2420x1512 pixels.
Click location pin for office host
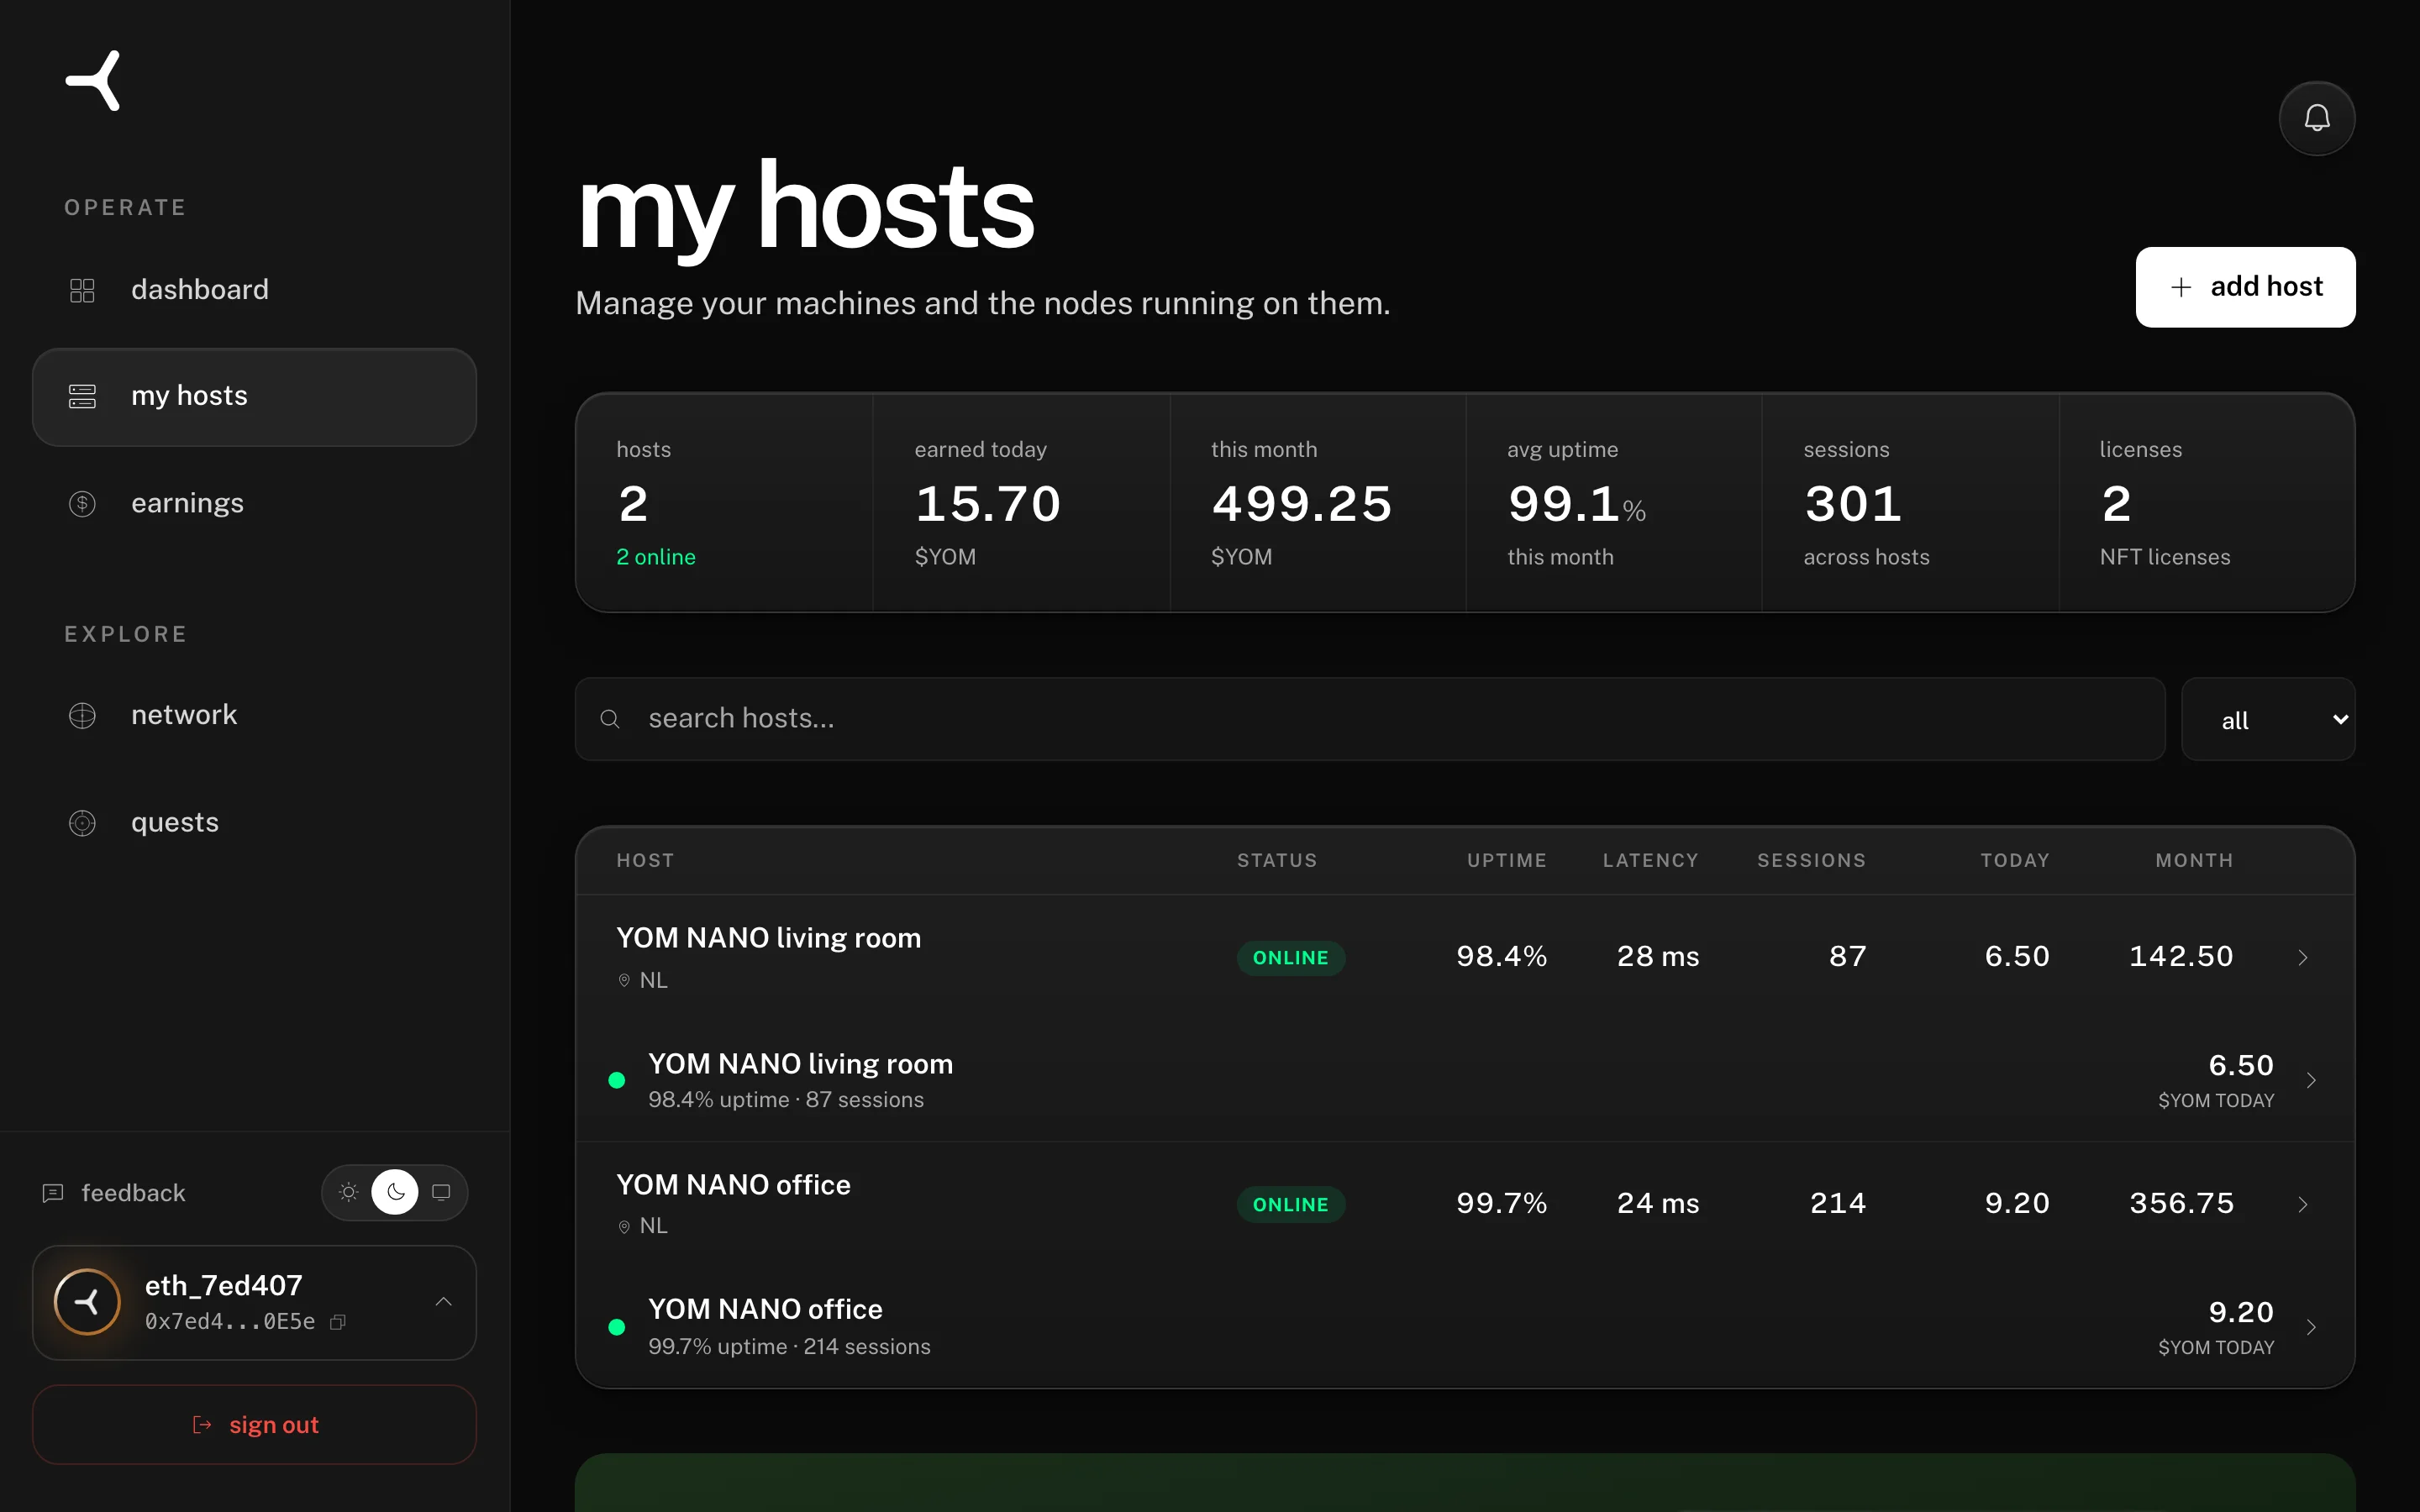624,1226
